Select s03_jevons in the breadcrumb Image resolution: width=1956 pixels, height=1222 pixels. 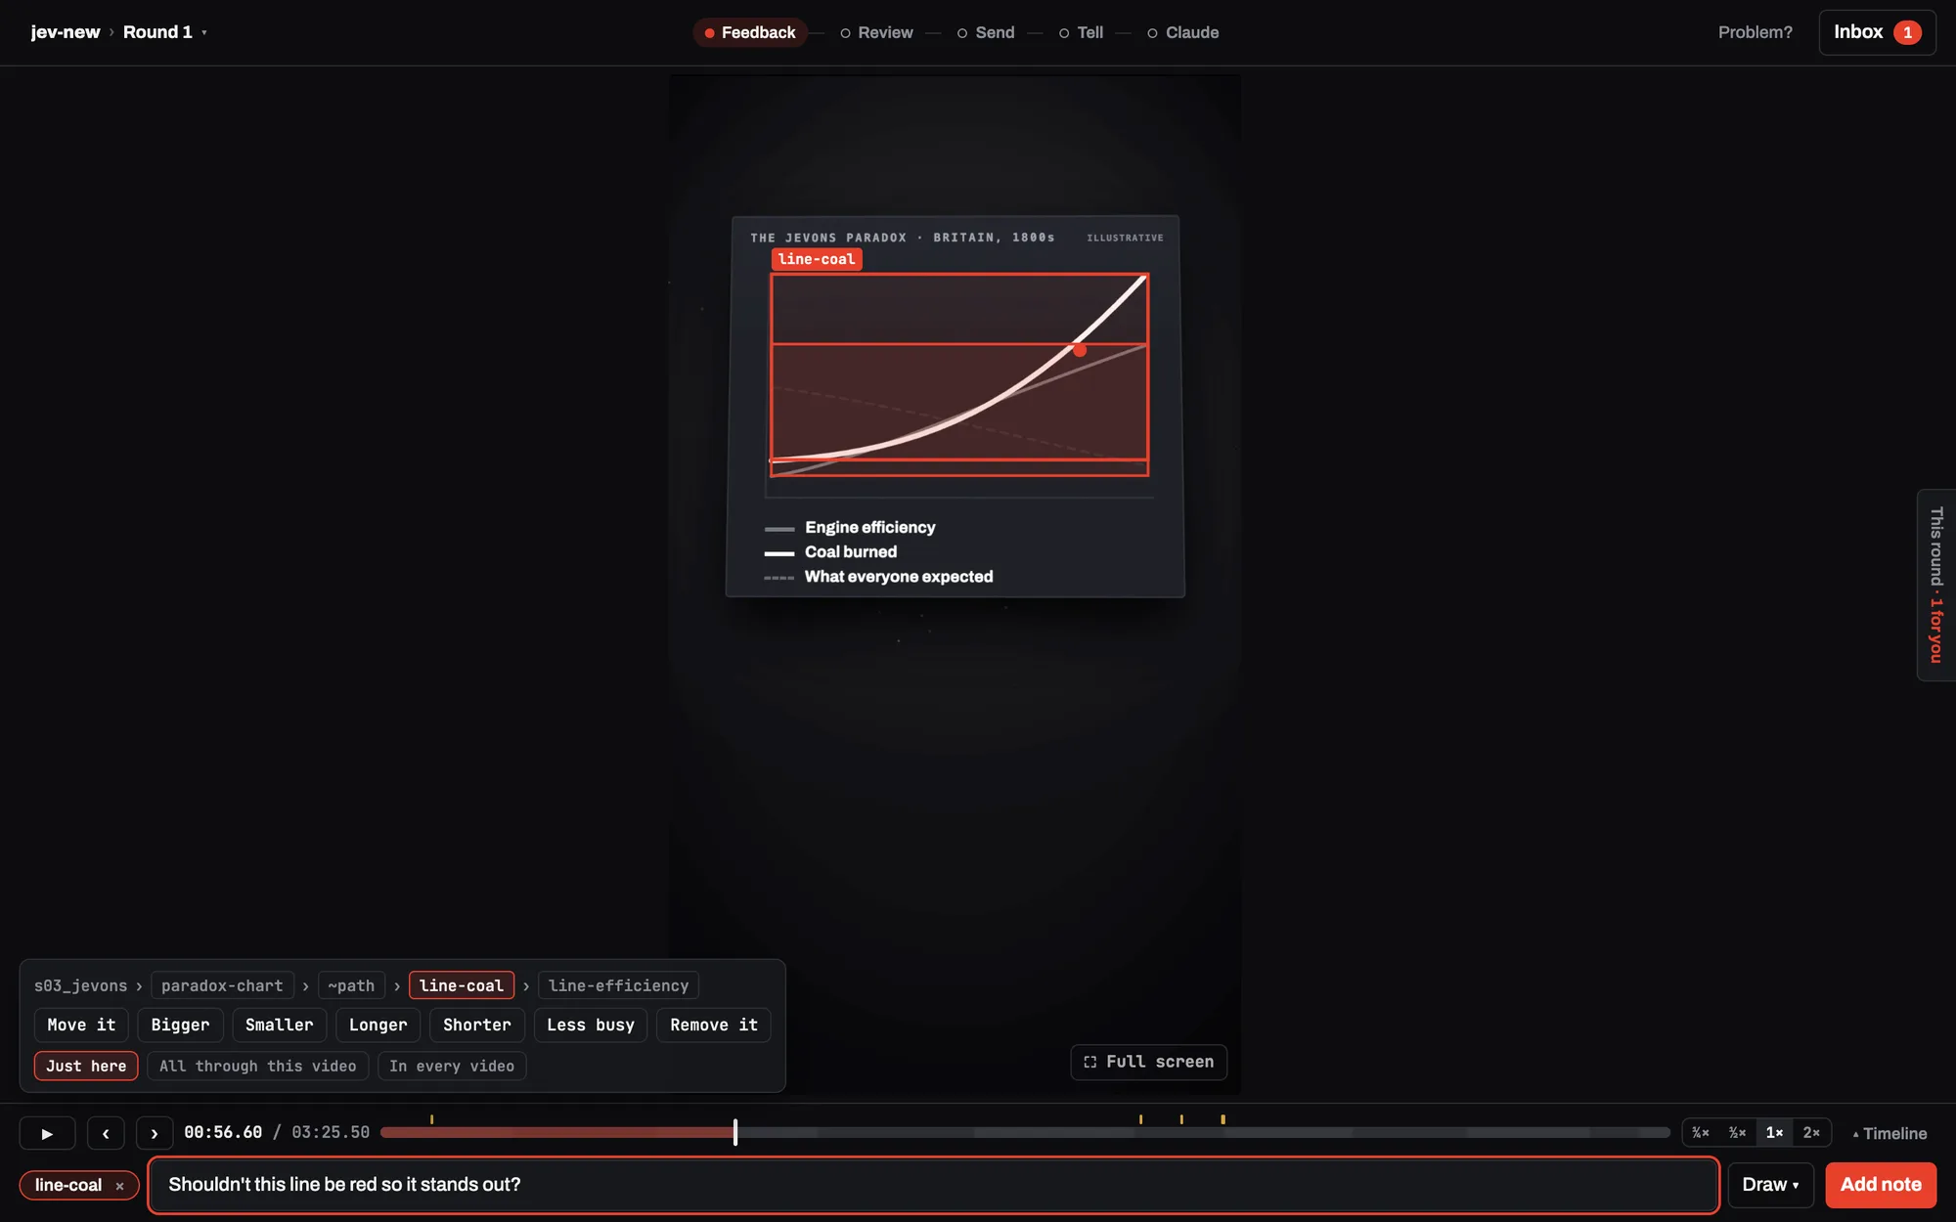coord(80,985)
